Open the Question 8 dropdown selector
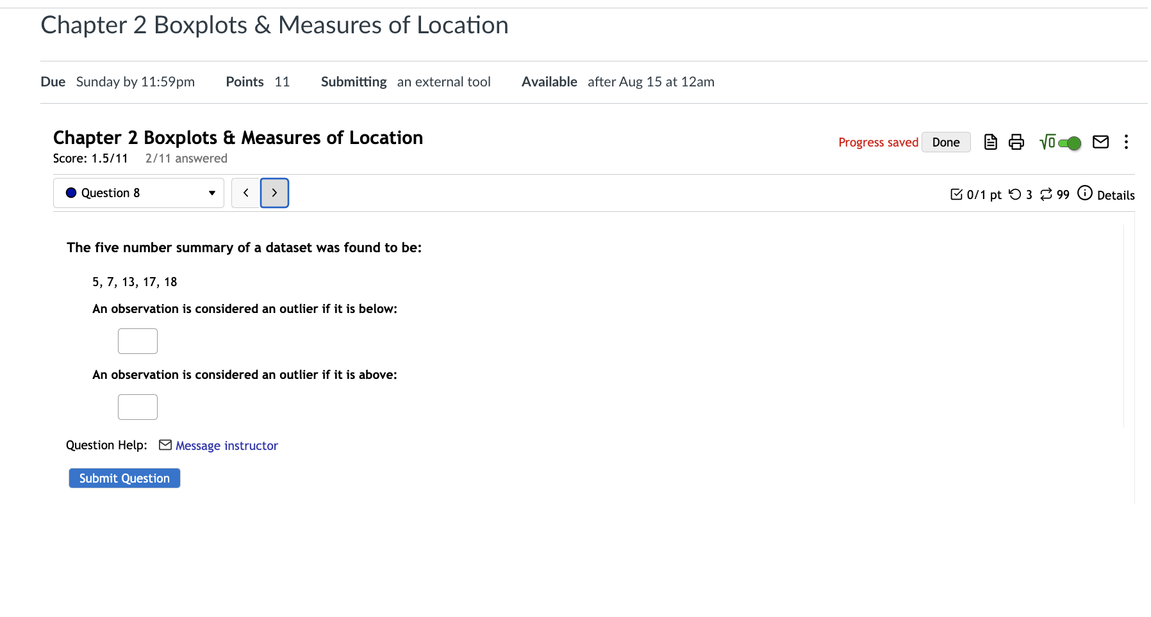 coord(138,193)
